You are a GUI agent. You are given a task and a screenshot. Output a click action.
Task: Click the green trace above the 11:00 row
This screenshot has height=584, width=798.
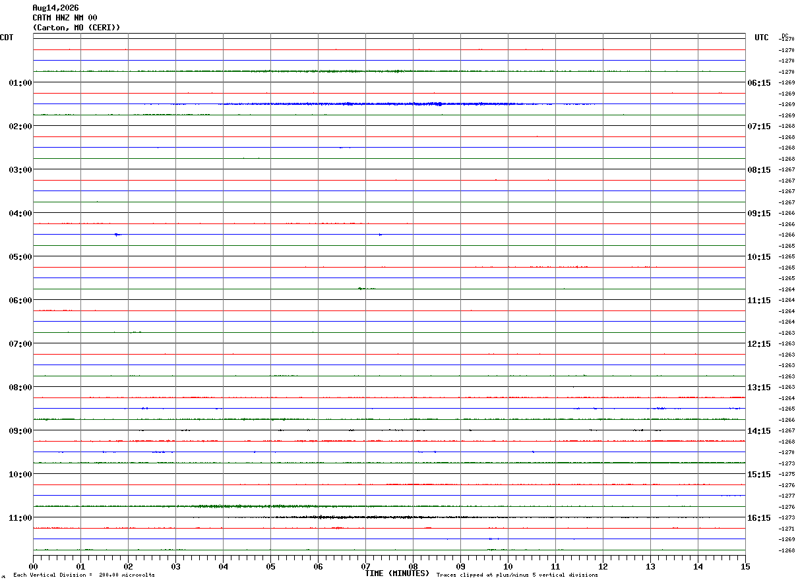[389, 506]
